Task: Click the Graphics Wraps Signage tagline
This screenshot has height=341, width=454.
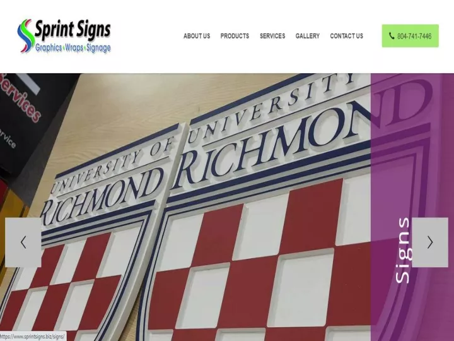Action: 73,48
